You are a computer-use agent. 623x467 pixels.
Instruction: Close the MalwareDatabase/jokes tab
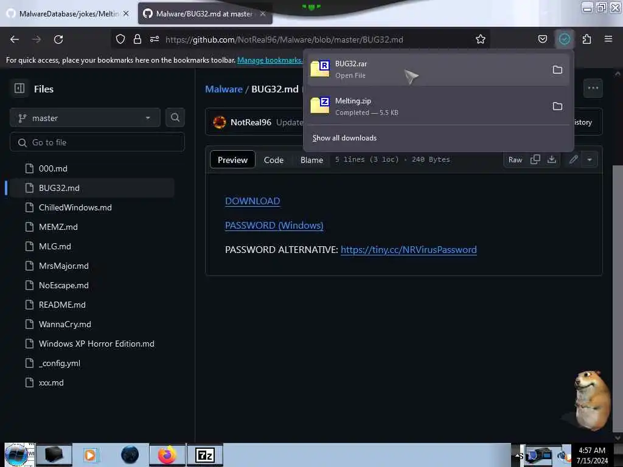pyautogui.click(x=126, y=13)
